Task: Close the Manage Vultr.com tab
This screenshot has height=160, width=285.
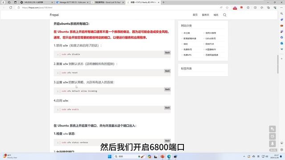Action: coord(88,2)
